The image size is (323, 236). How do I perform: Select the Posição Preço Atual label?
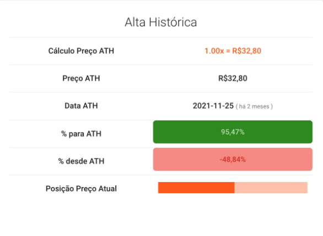(81, 189)
